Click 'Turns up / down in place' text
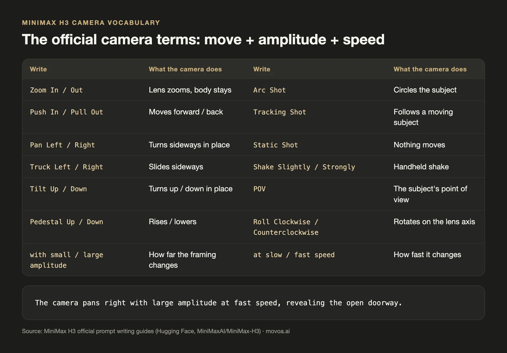Viewport: 507px width, 353px height. [191, 189]
